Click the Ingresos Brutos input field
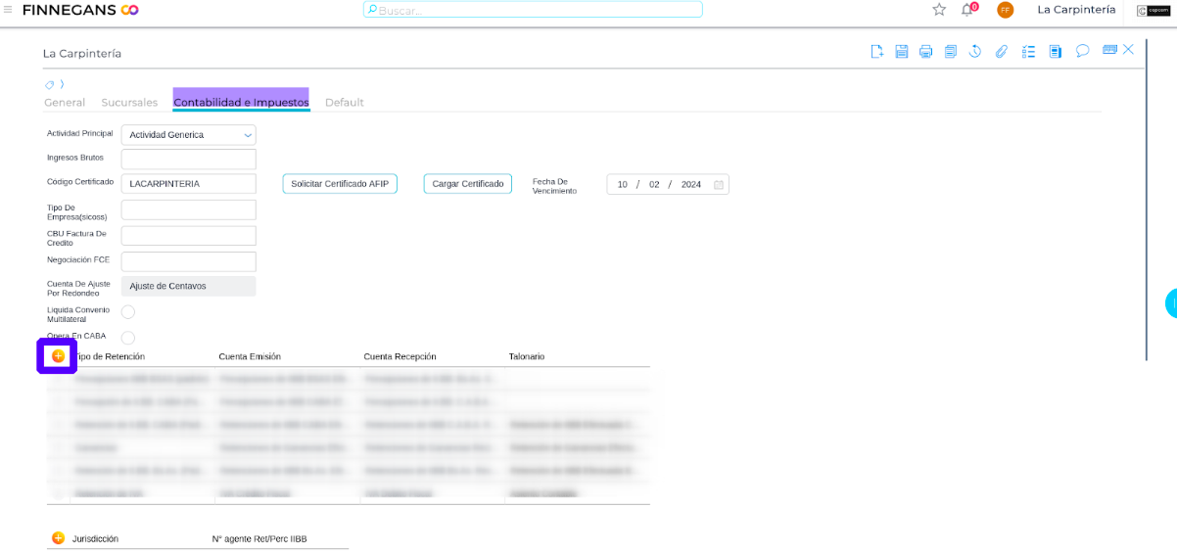 click(x=188, y=159)
